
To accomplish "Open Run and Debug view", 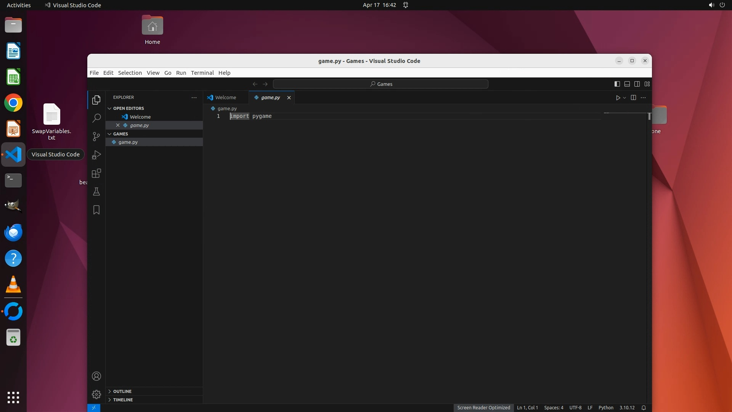I will [96, 155].
